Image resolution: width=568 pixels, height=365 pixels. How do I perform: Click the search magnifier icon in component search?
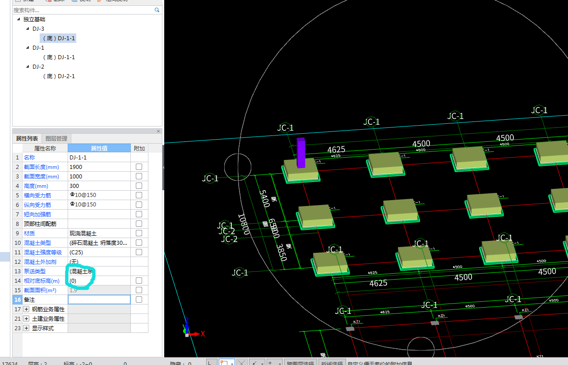pyautogui.click(x=157, y=9)
